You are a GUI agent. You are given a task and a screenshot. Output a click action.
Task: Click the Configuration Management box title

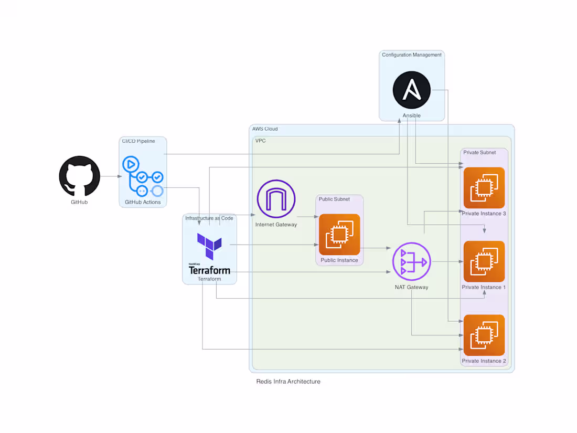(x=411, y=55)
